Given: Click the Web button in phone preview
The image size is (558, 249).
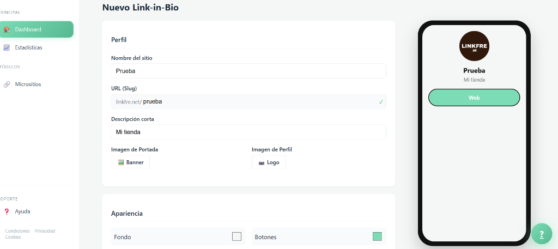Looking at the screenshot, I should pos(474,98).
